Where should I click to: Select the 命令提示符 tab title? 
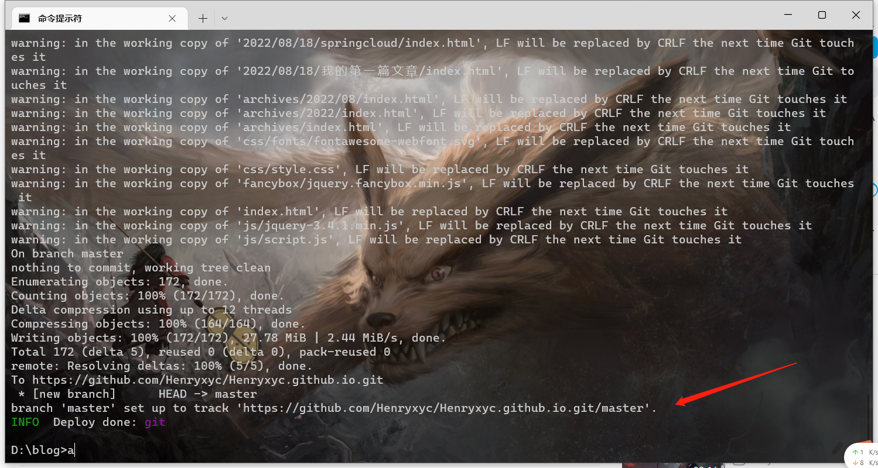[60, 18]
